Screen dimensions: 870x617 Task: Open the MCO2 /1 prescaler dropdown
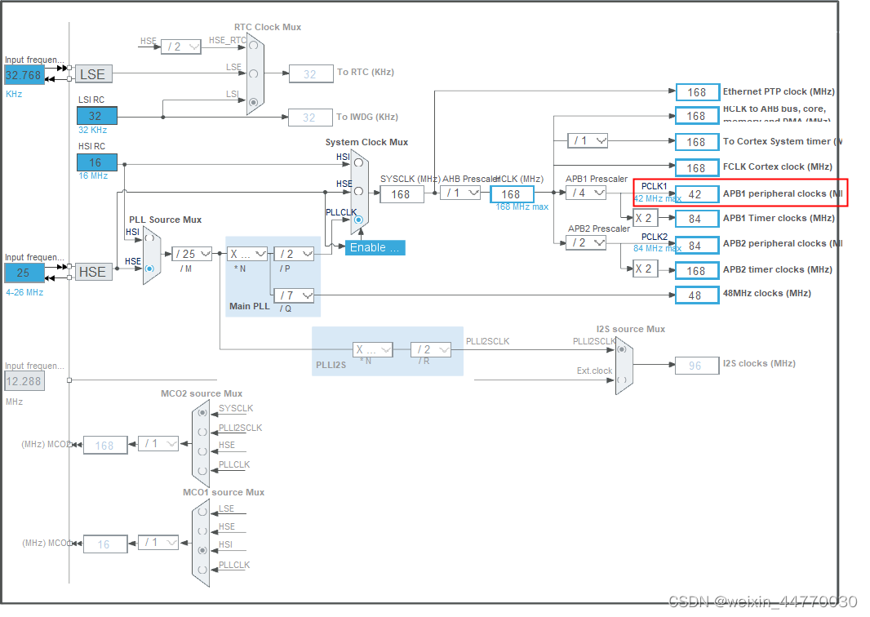[x=158, y=444]
